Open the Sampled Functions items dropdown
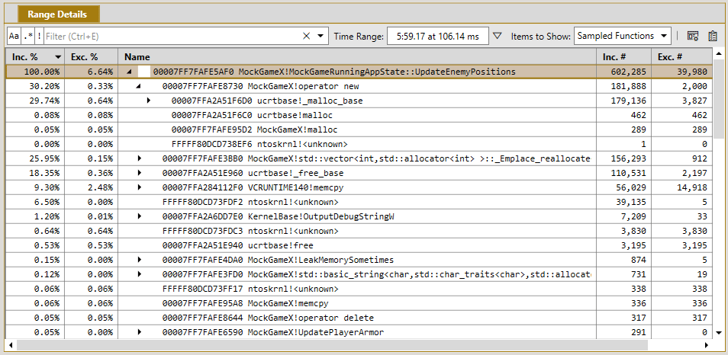 coord(623,36)
